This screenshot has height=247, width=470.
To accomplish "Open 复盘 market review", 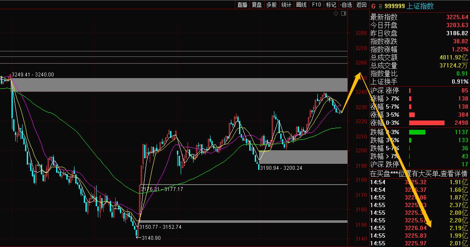I will [x=257, y=5].
